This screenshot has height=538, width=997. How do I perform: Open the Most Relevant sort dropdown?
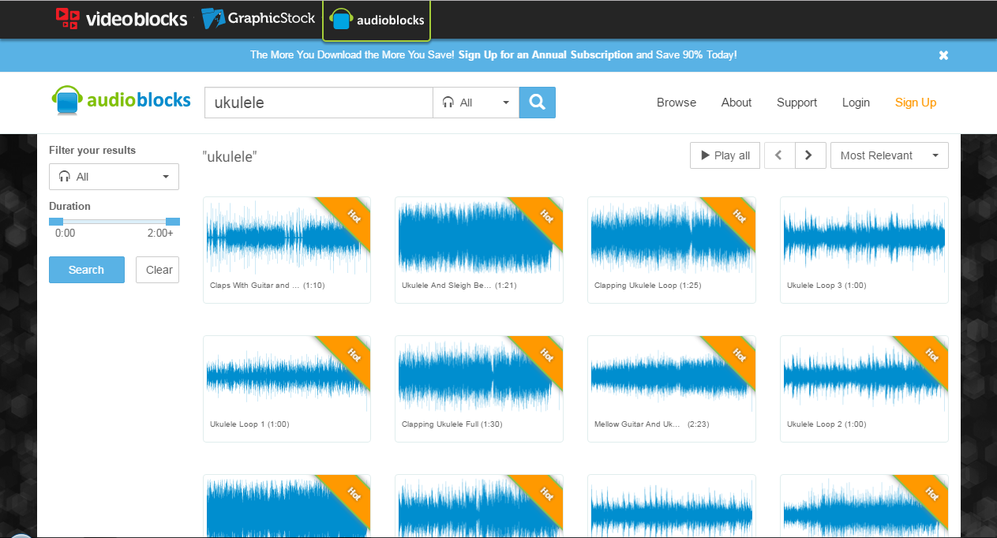click(889, 155)
